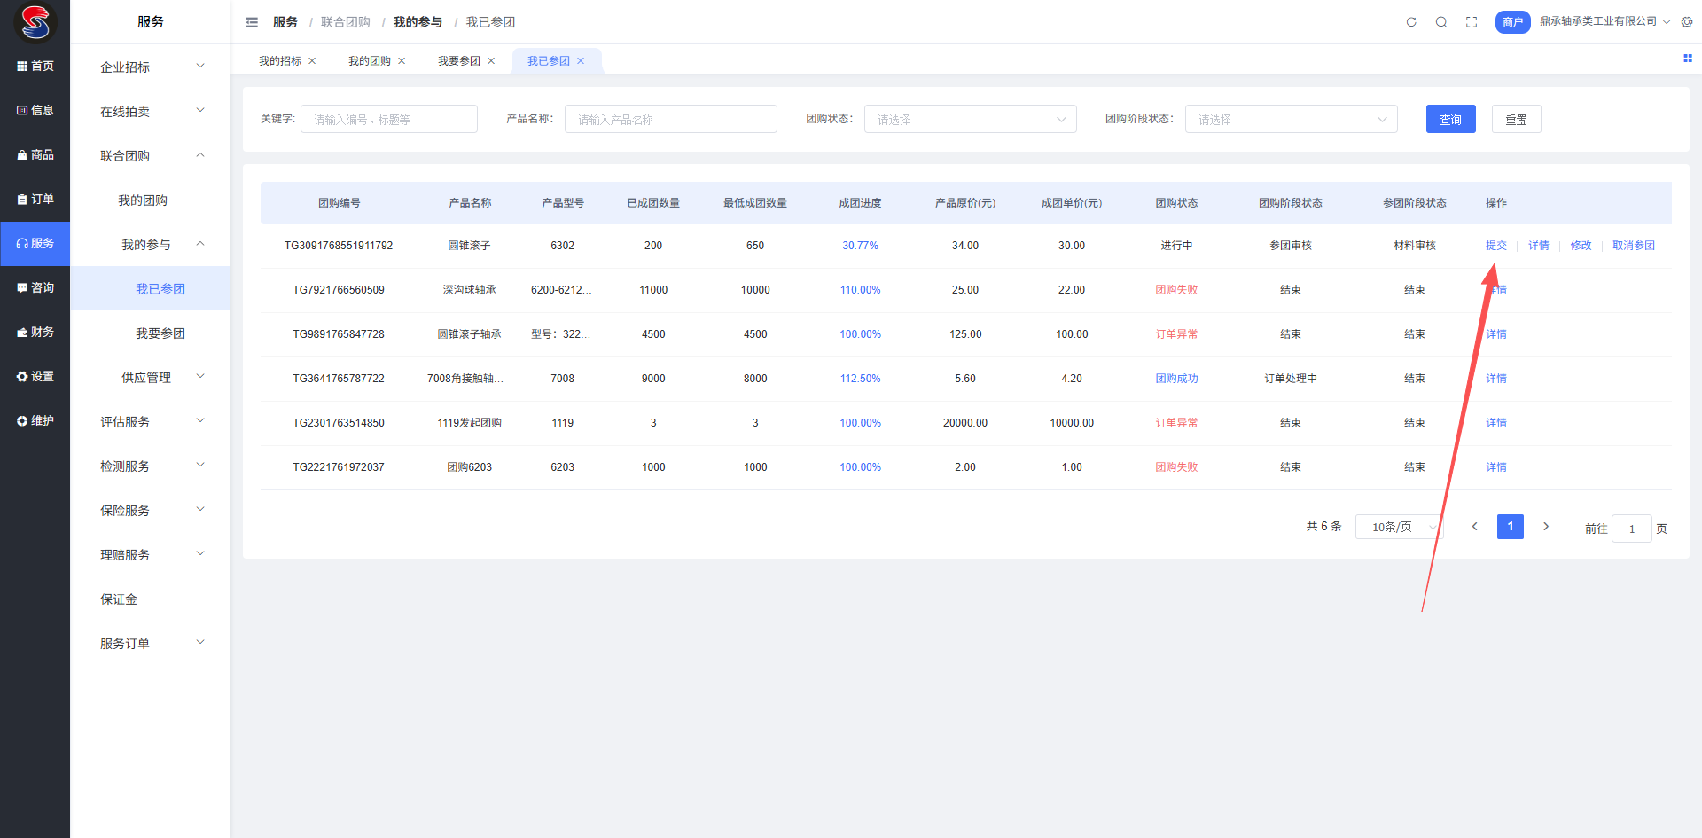Viewport: 1702px width, 838px height.
Task: Open 订单 in the left navigation
Action: pyautogui.click(x=35, y=200)
